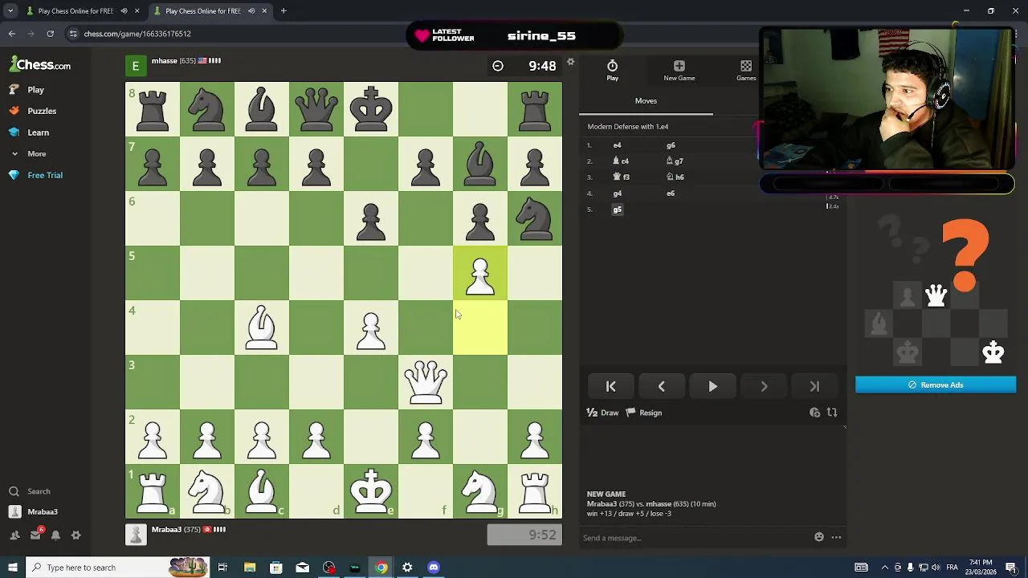Select the New Game tab
The image size is (1028, 578).
point(679,70)
